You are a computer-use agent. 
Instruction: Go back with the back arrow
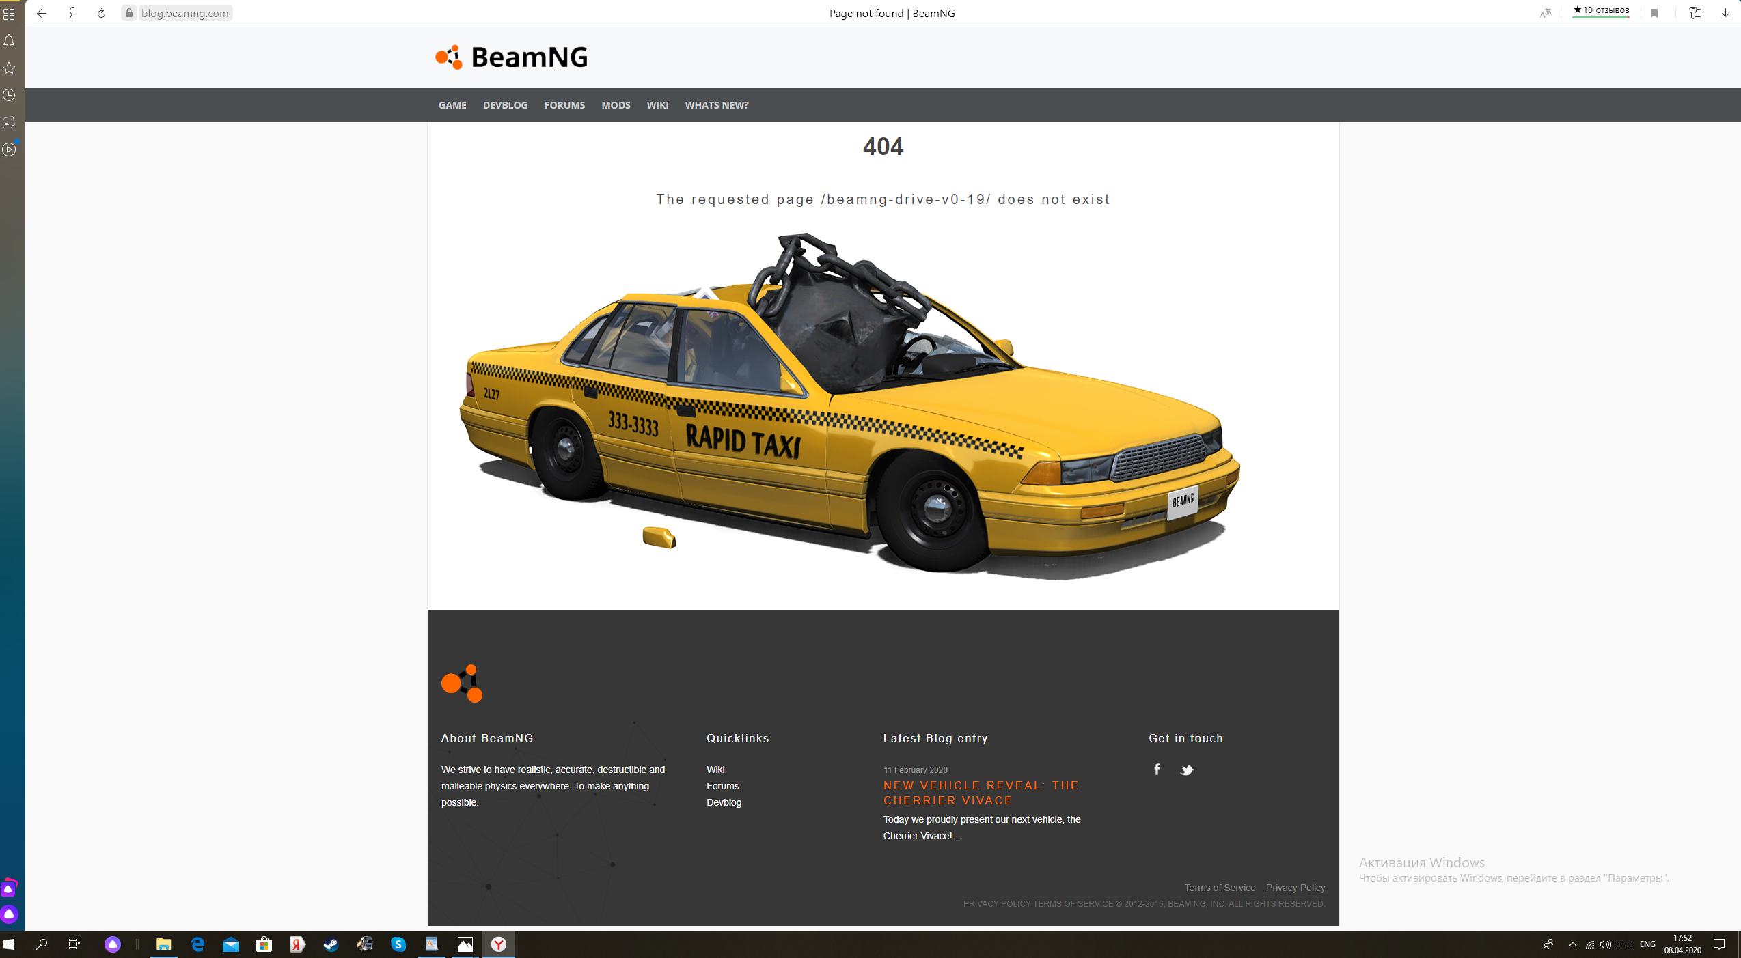click(42, 13)
